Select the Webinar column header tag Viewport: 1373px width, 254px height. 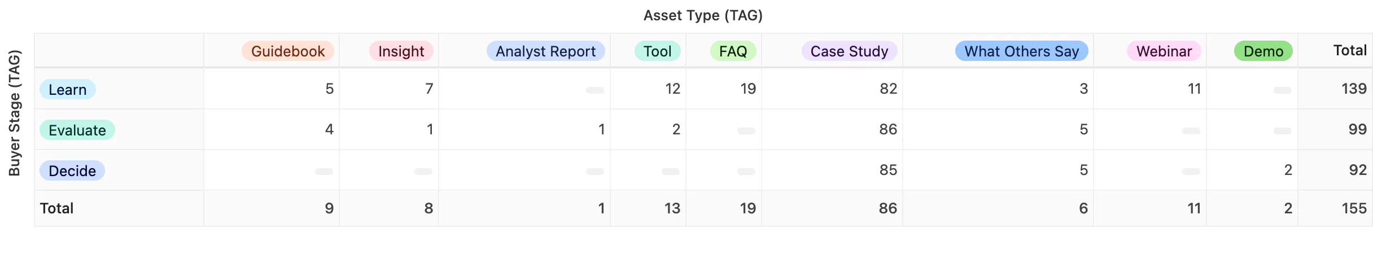(x=1164, y=51)
